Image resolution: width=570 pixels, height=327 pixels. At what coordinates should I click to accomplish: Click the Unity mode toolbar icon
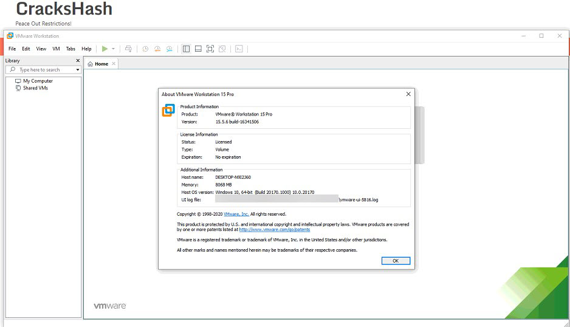(222, 49)
